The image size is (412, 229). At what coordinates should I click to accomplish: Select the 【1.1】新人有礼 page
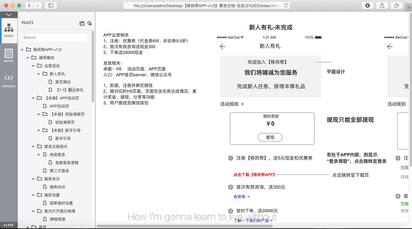(x=69, y=90)
